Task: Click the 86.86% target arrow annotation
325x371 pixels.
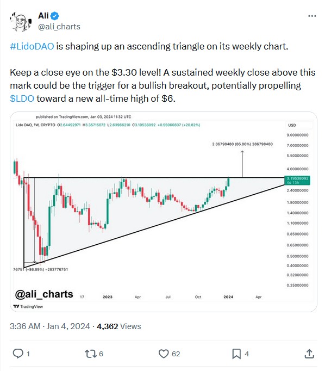Action: click(x=242, y=144)
